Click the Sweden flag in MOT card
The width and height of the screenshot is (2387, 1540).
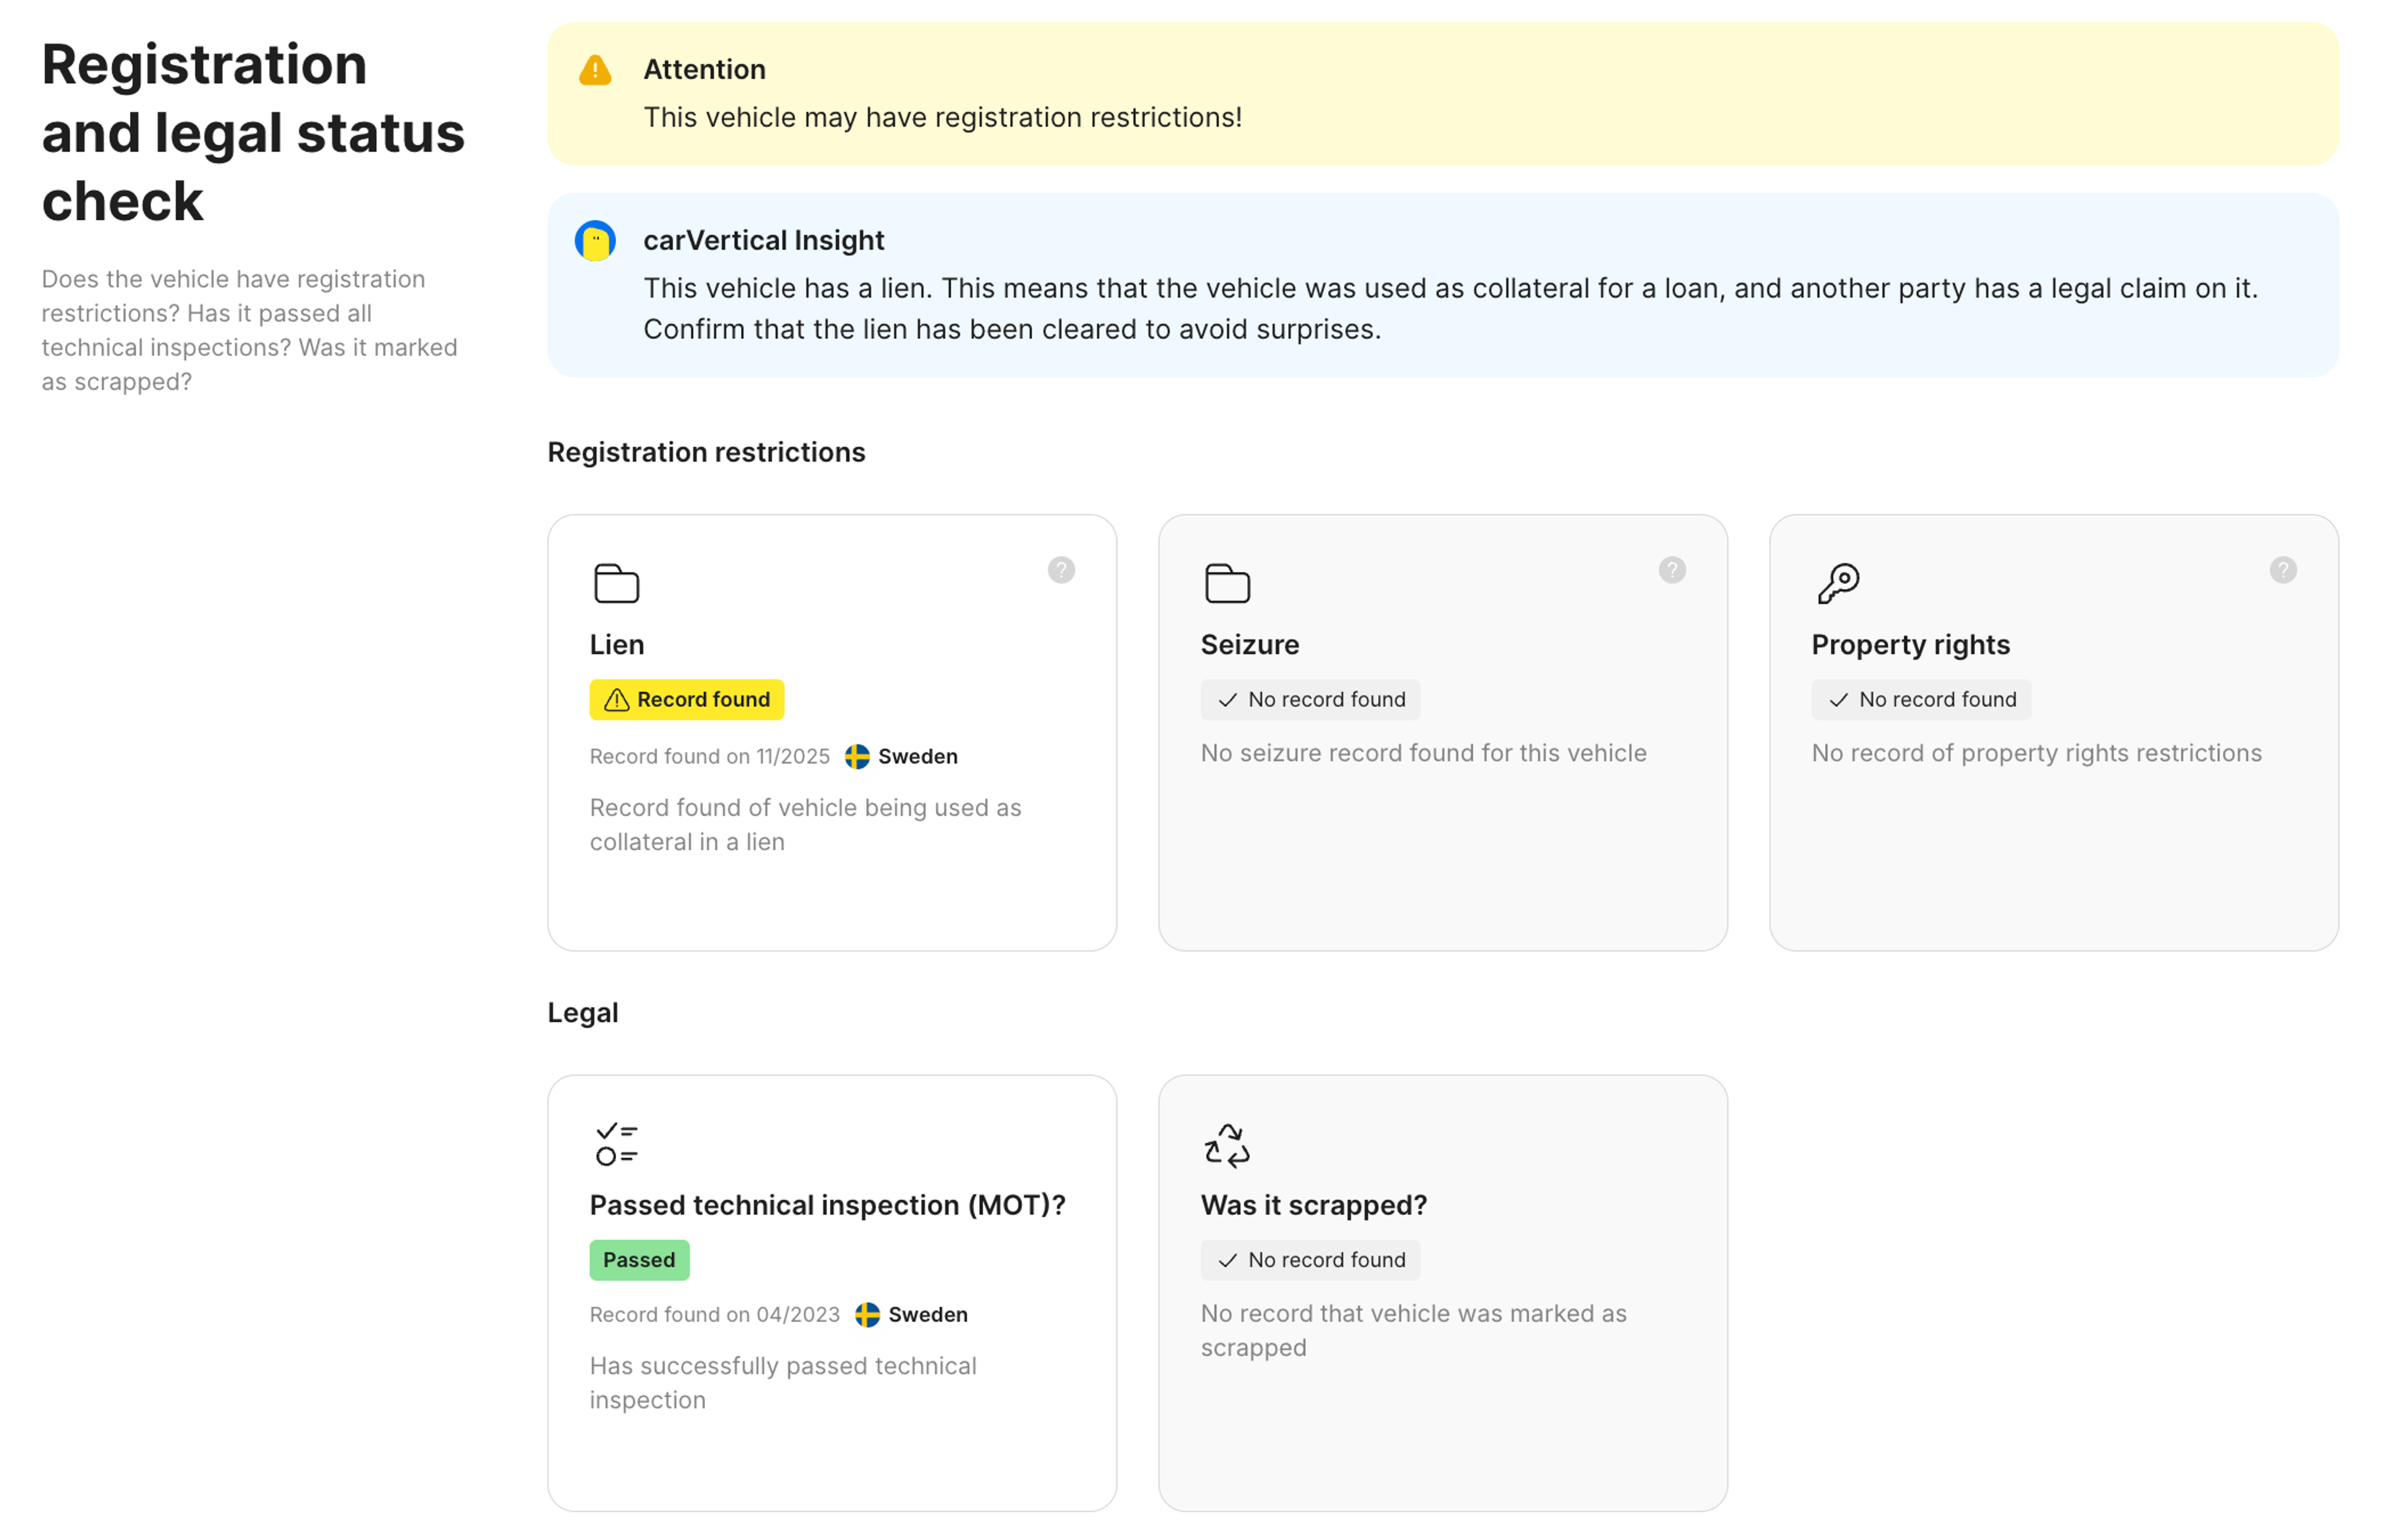(x=867, y=1314)
